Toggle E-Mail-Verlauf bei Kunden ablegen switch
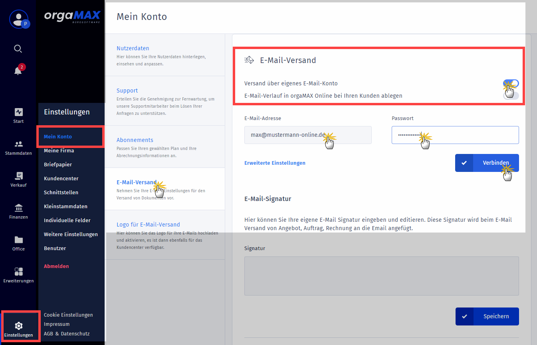Viewport: 537px width, 345px height. (511, 96)
